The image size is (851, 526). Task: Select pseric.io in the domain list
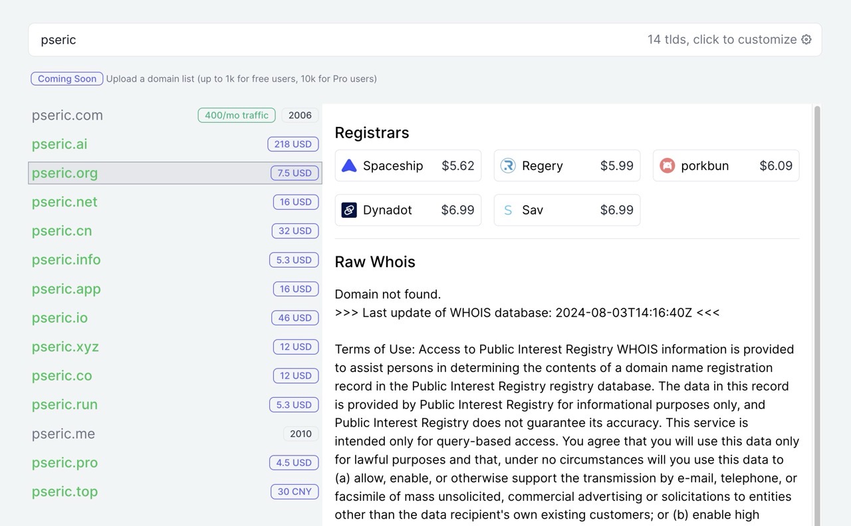[x=175, y=317]
